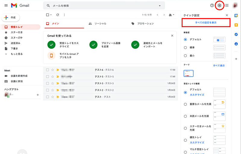Open the select-all checkbox dropdown
241x154 pixels.
51,15
